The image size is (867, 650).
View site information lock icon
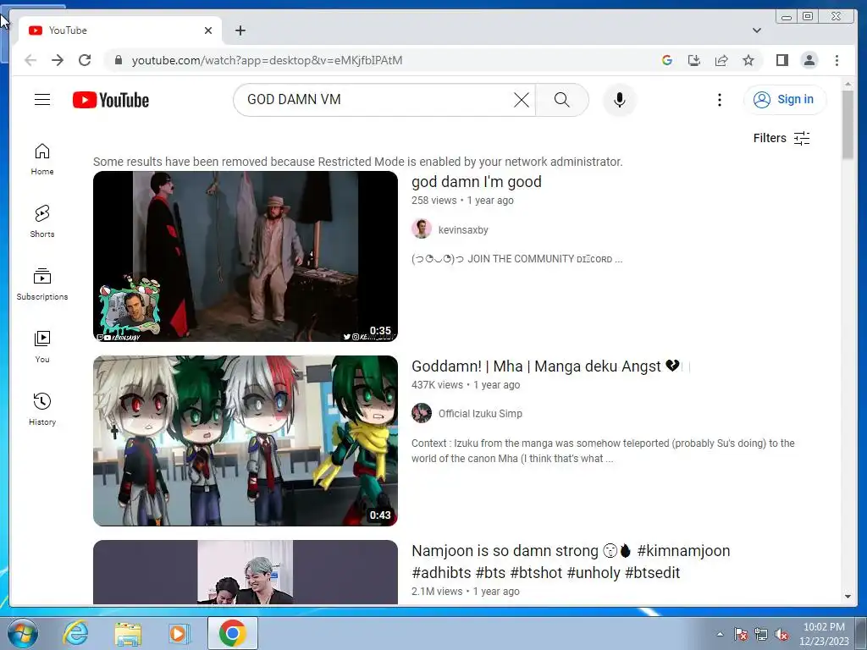(x=118, y=60)
